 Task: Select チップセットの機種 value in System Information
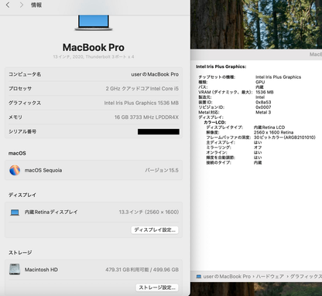pos(278,77)
